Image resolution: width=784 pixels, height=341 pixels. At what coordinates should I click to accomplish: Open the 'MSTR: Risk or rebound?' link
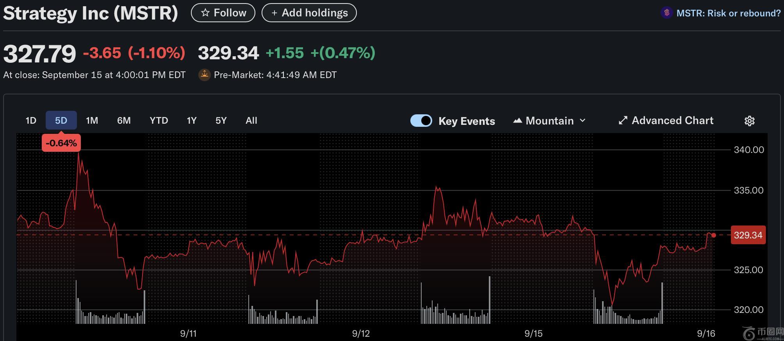(x=728, y=13)
